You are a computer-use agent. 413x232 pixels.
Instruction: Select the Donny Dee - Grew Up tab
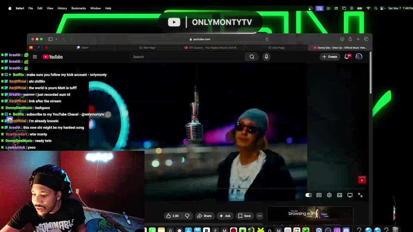pos(340,47)
